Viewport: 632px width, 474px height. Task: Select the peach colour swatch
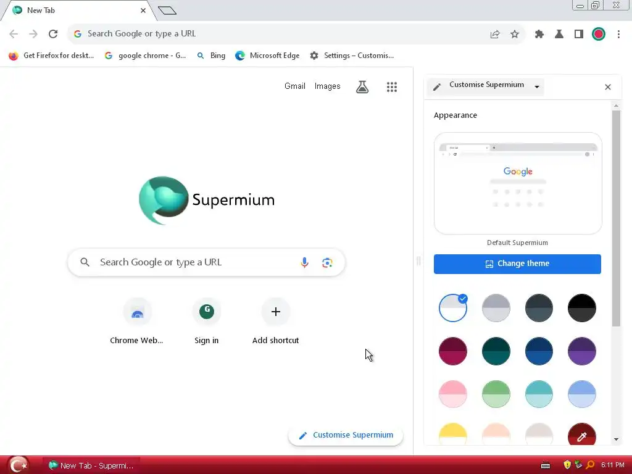pyautogui.click(x=496, y=434)
